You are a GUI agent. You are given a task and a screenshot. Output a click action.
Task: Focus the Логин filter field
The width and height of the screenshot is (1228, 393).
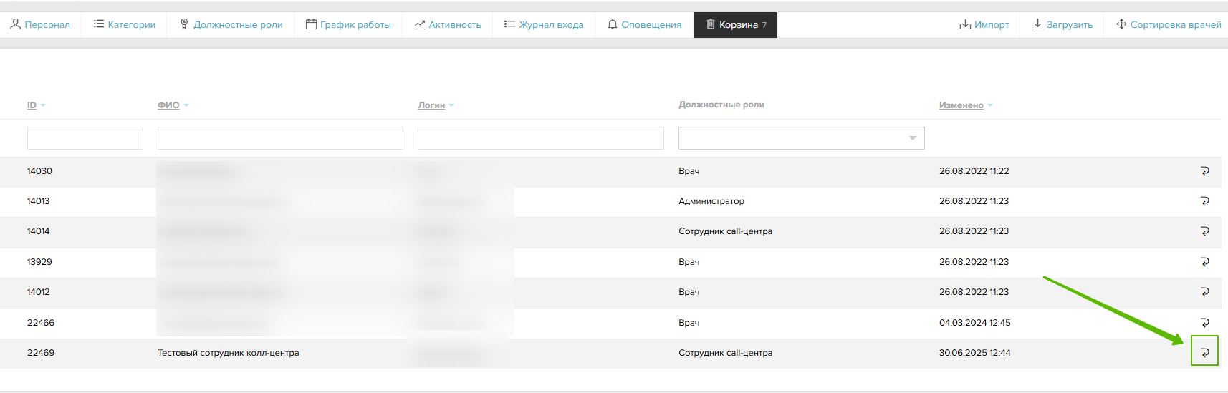coord(541,138)
